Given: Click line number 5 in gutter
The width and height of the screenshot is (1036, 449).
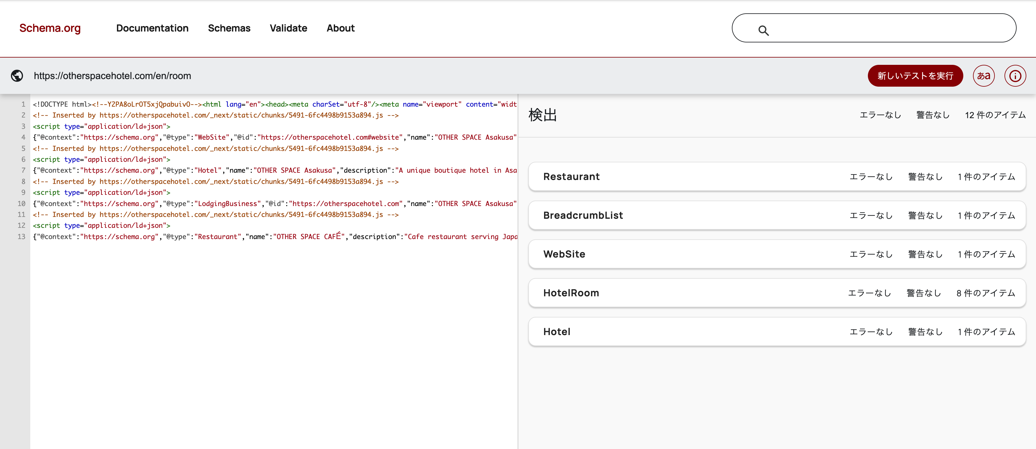Looking at the screenshot, I should coord(23,148).
